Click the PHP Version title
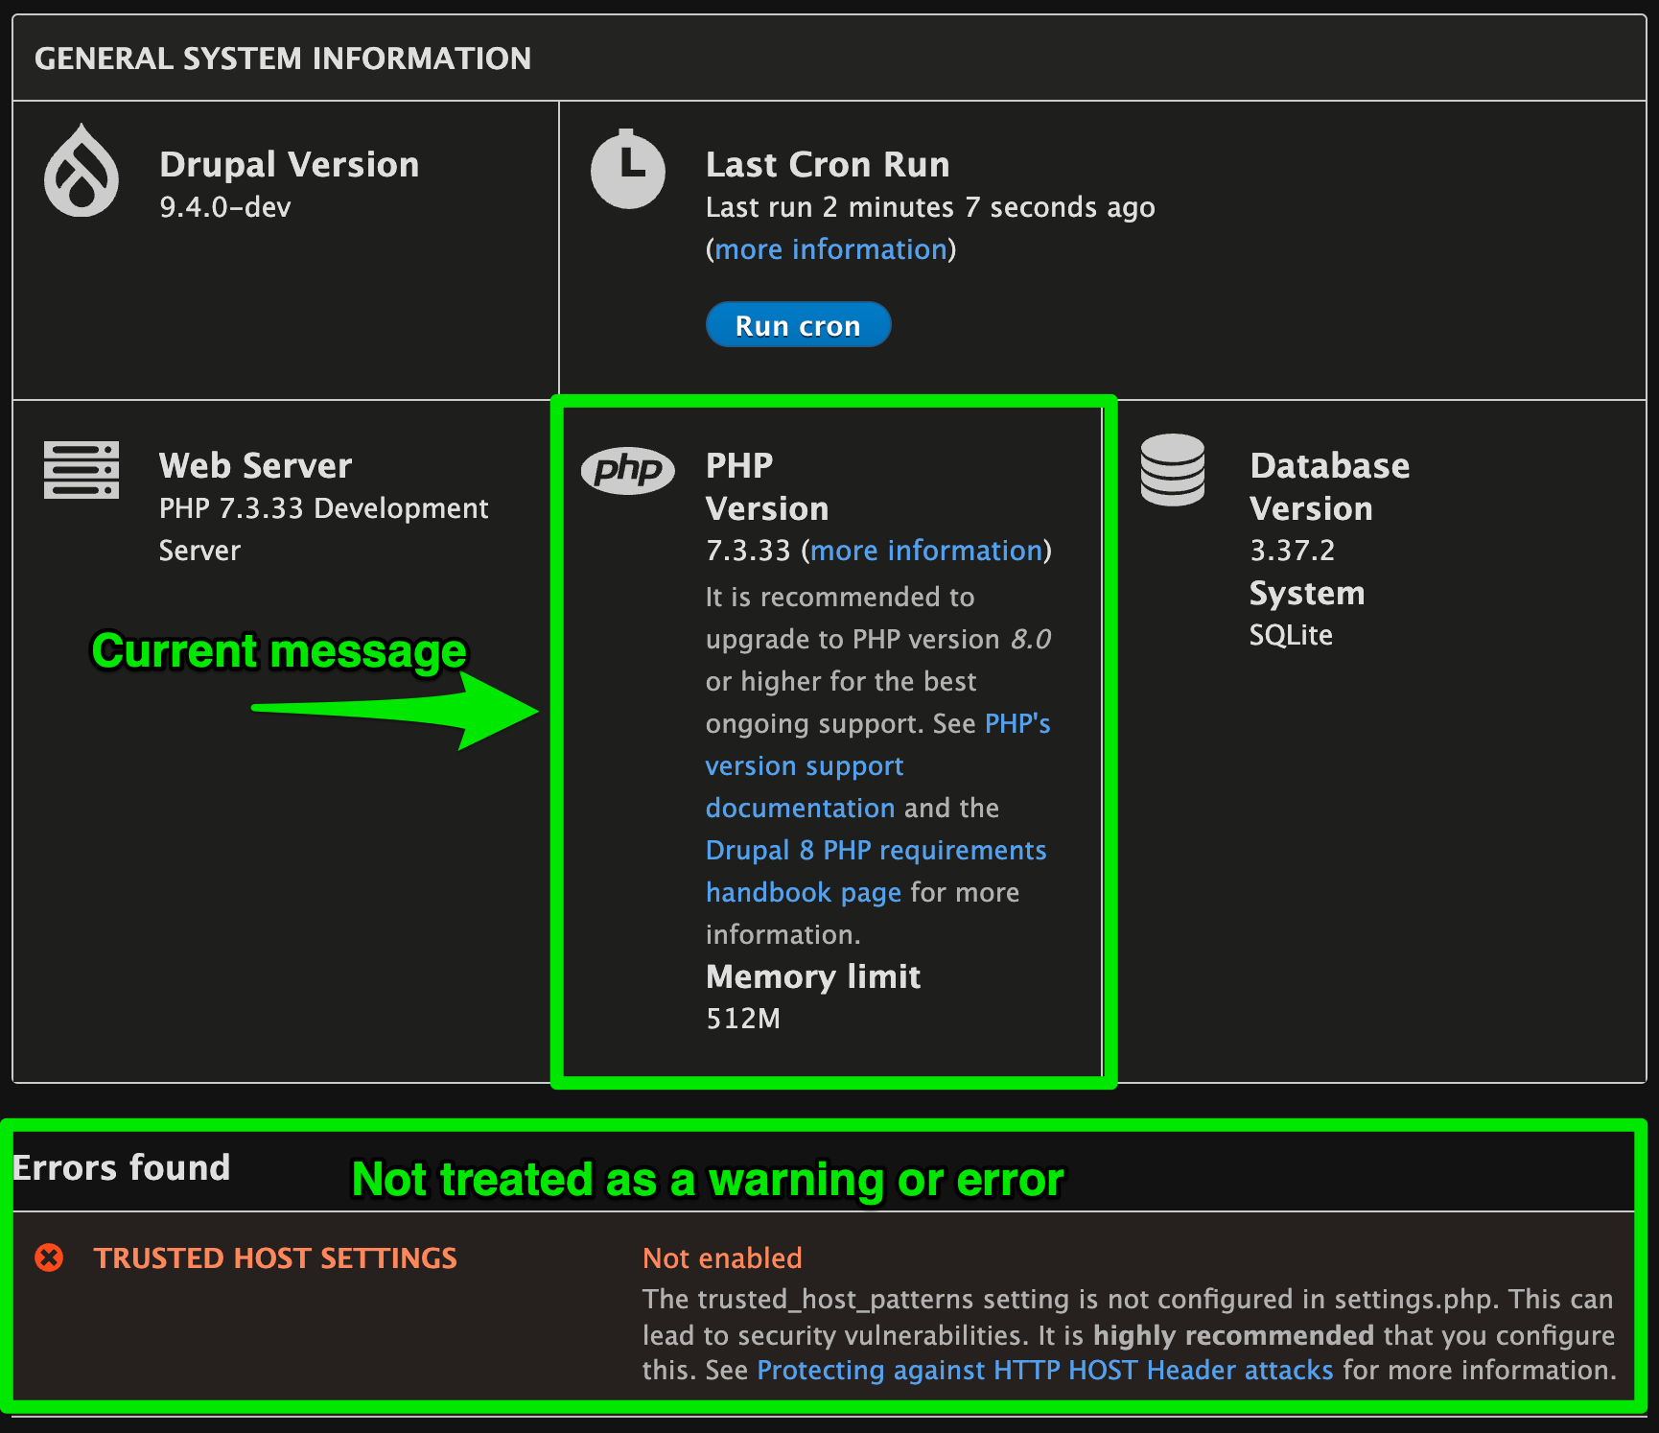The image size is (1659, 1433). click(767, 486)
